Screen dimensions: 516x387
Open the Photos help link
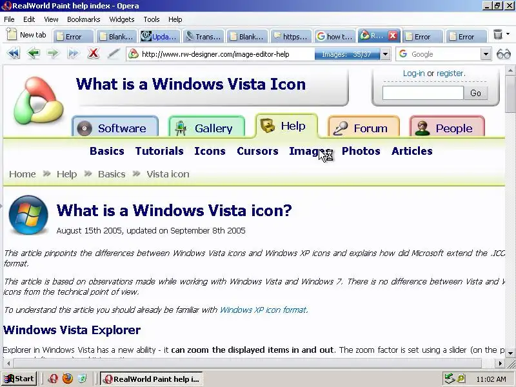point(361,151)
